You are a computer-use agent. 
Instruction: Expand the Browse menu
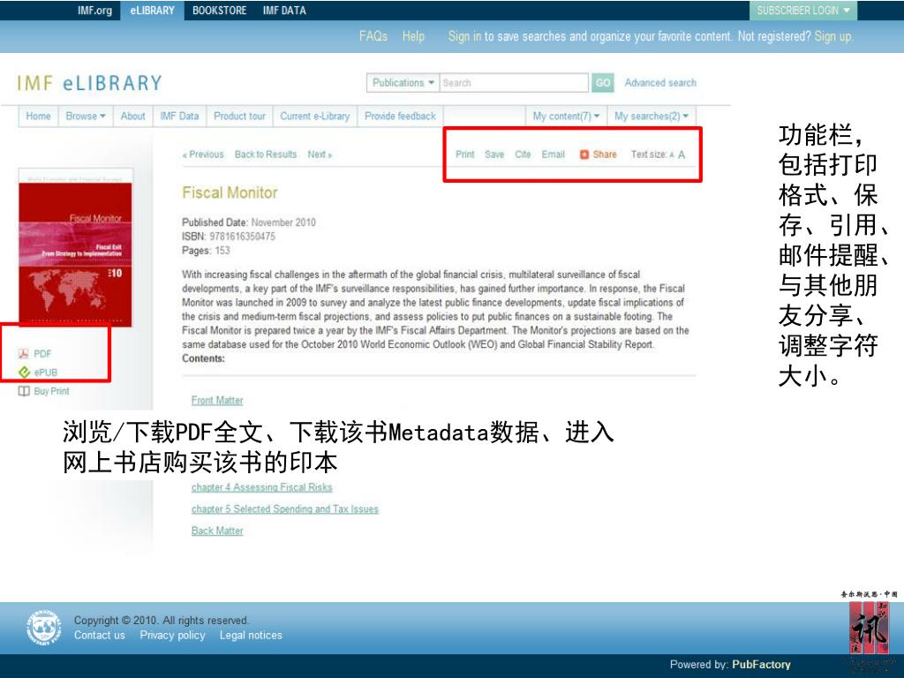coord(86,116)
